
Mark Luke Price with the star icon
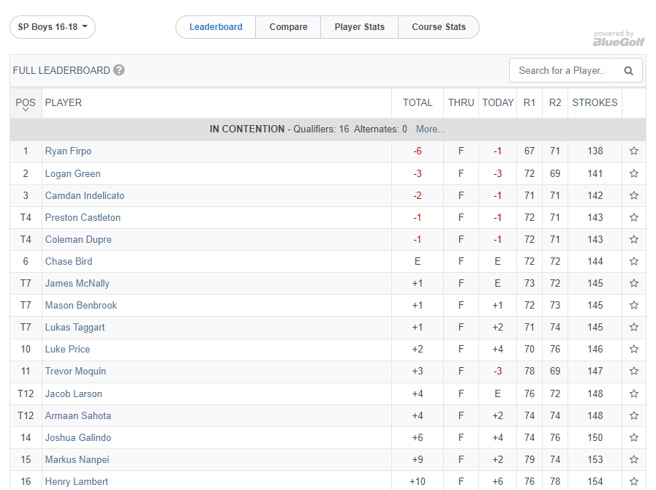pos(634,349)
